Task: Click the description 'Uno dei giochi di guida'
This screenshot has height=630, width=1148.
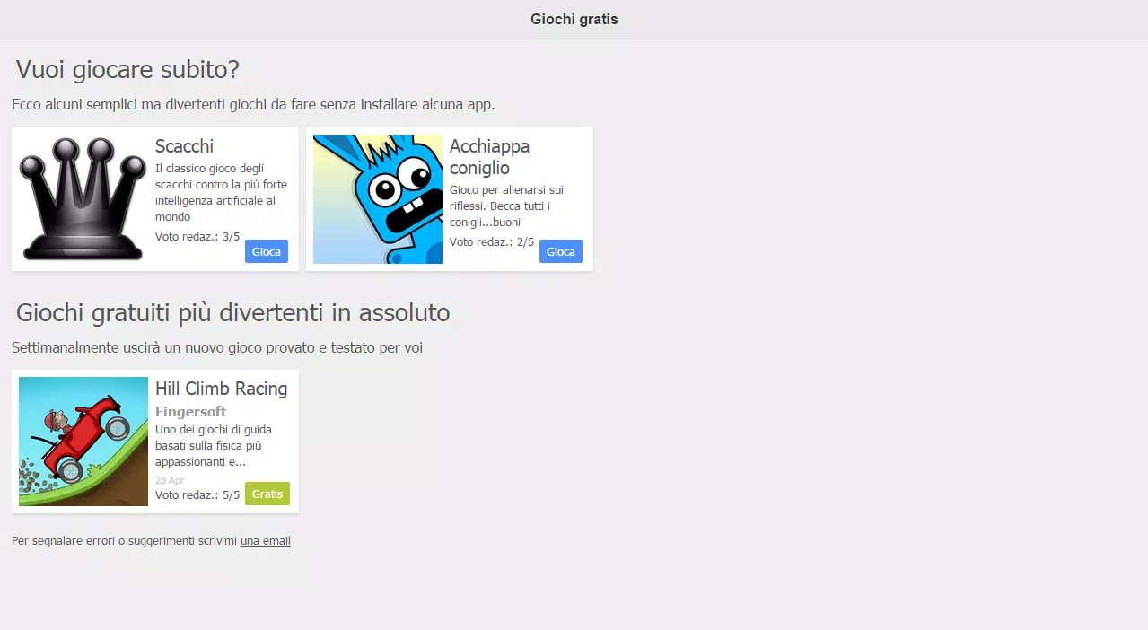Action: pos(214,446)
